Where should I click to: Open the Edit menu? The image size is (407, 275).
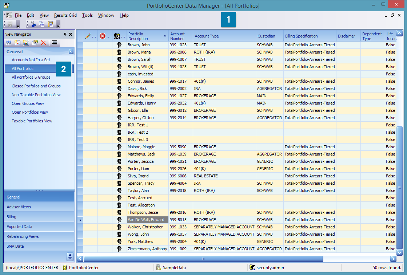pyautogui.click(x=30, y=15)
